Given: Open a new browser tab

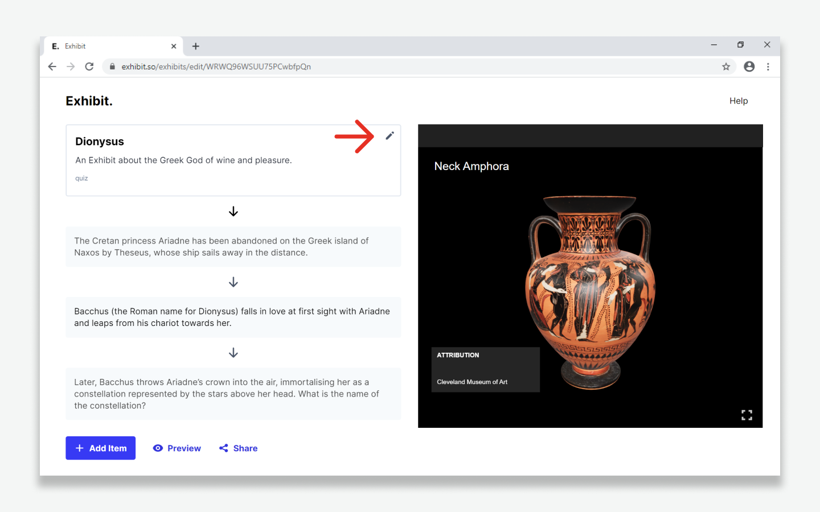Looking at the screenshot, I should click(x=195, y=46).
